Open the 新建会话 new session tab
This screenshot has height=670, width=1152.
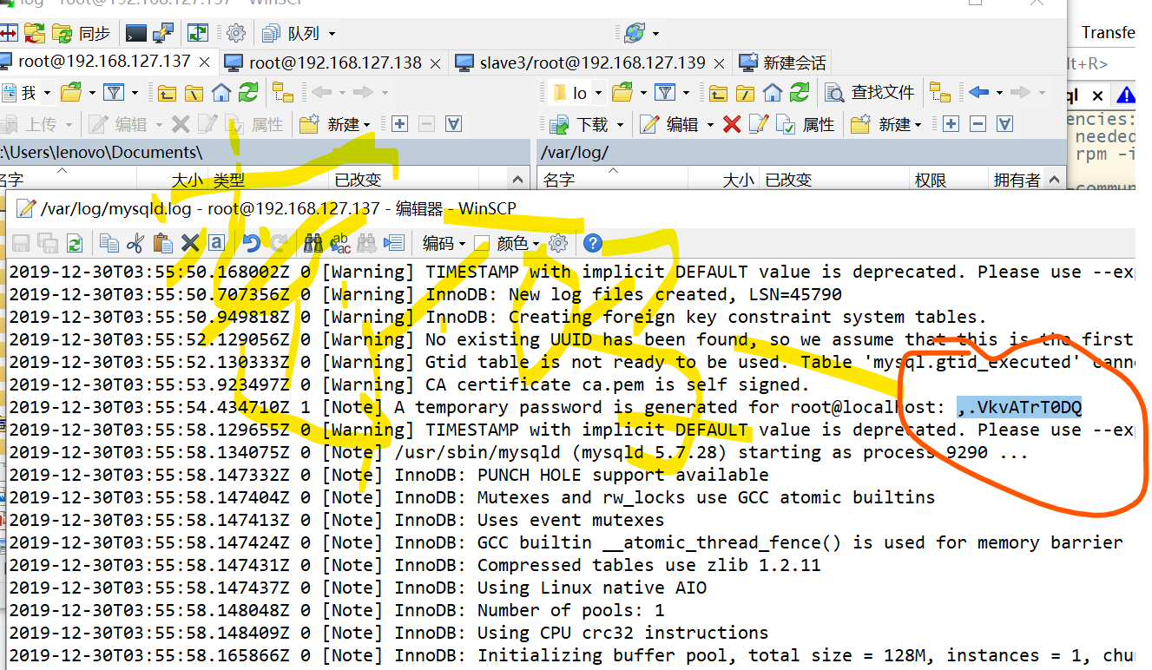point(783,62)
